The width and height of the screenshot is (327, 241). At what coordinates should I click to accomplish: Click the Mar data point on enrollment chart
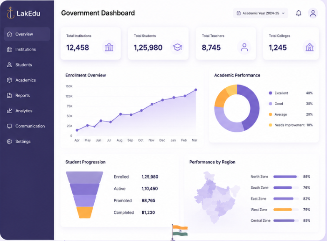click(x=195, y=90)
